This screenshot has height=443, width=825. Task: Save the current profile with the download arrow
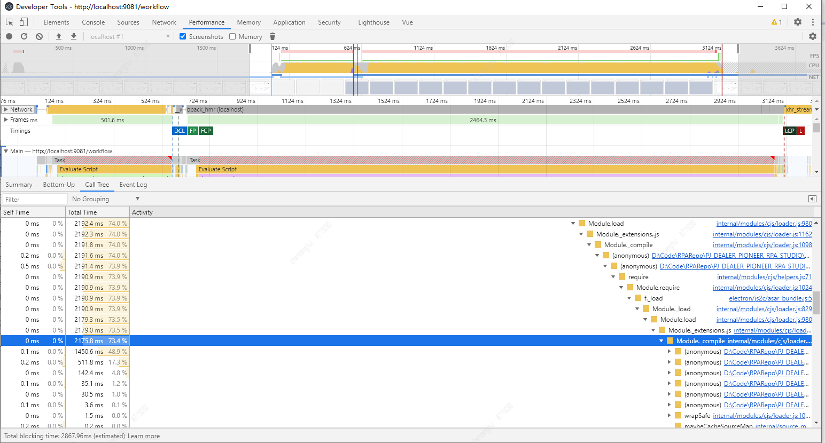click(x=73, y=36)
